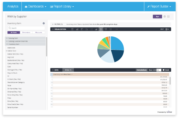This screenshot has height=119, width=179.
Task: Click the Analytics header item
Action: [13, 7]
